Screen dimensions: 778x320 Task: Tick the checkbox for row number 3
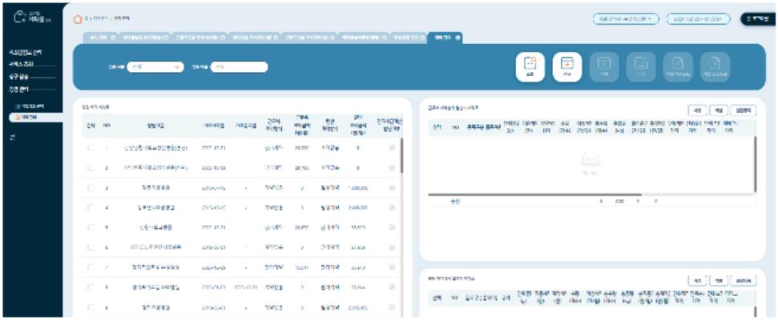tap(91, 188)
